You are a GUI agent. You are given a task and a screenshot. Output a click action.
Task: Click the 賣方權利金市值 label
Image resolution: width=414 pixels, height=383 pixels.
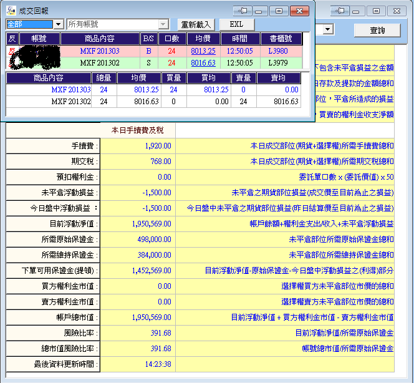click(70, 302)
